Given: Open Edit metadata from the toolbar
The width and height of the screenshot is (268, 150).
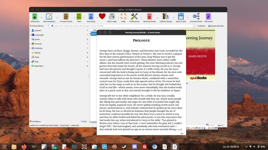Looking at the screenshot, I should [49, 17].
